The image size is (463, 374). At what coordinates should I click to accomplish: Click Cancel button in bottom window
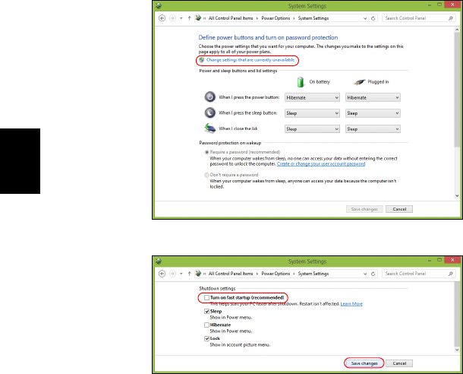click(399, 363)
